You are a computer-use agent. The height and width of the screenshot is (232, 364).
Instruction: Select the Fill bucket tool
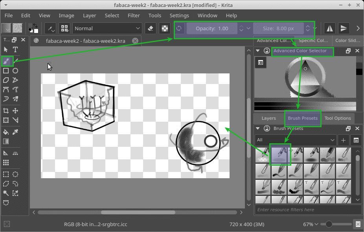pyautogui.click(x=6, y=132)
